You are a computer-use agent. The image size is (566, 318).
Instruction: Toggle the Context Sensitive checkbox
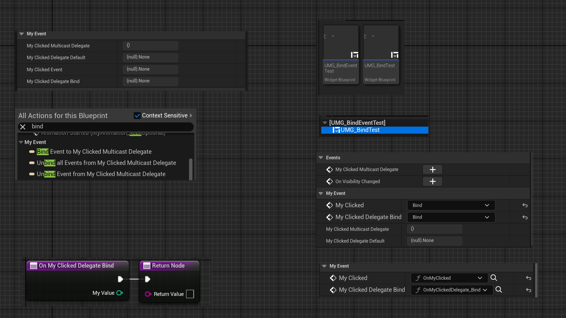[x=137, y=116]
